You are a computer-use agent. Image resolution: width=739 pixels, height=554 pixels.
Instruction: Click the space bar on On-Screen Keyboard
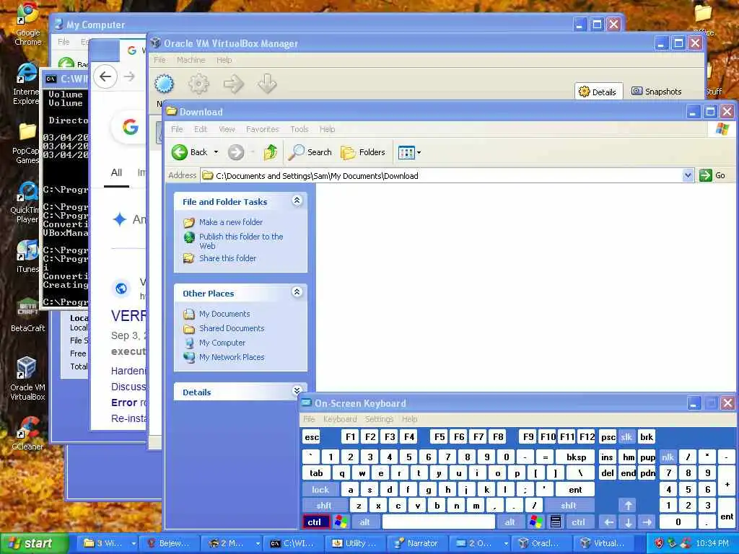point(439,522)
